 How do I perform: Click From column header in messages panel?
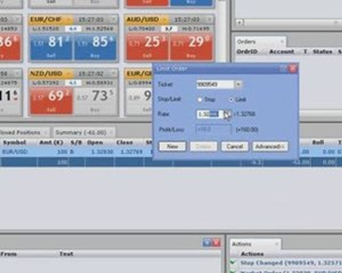click(x=8, y=254)
